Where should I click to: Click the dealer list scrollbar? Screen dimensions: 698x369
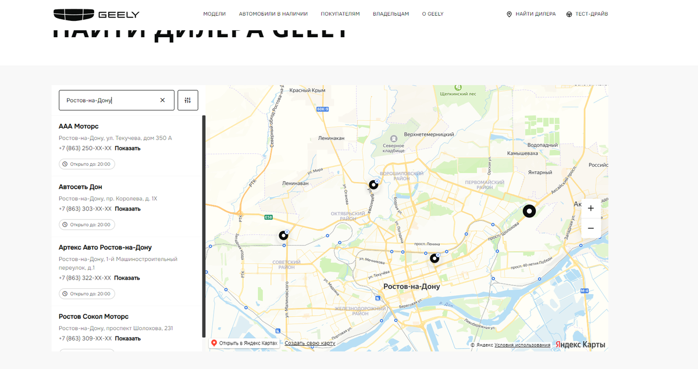click(x=204, y=226)
